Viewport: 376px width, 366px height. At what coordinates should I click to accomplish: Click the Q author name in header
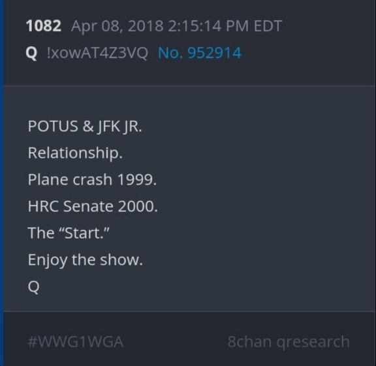click(x=31, y=53)
